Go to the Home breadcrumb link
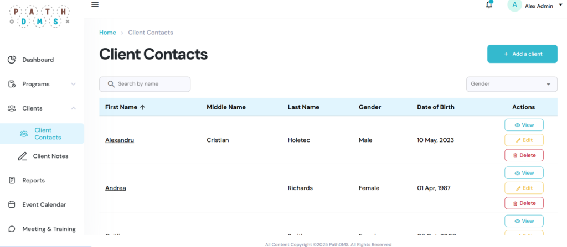The height and width of the screenshot is (247, 567). (107, 33)
